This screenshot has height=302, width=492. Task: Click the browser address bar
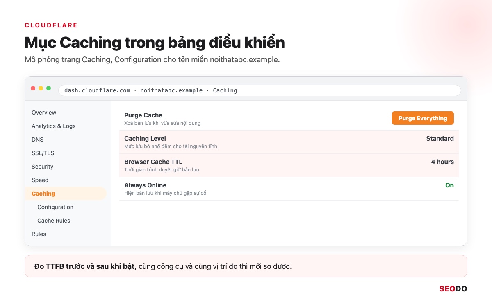(260, 90)
